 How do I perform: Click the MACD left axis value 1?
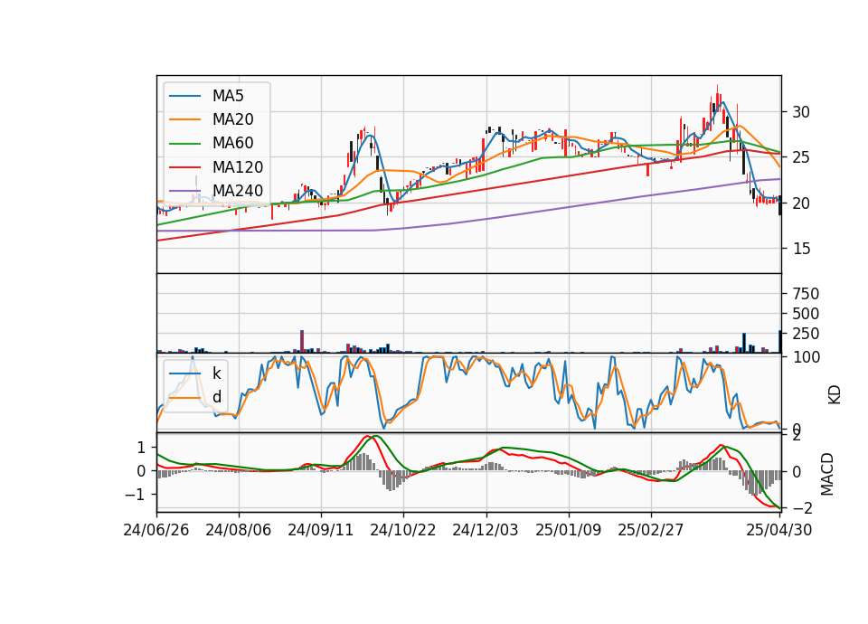tap(141, 448)
